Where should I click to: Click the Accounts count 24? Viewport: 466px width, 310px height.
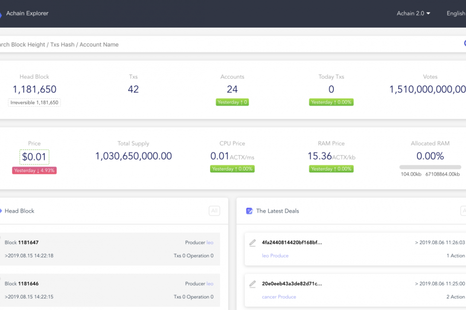[x=232, y=89]
